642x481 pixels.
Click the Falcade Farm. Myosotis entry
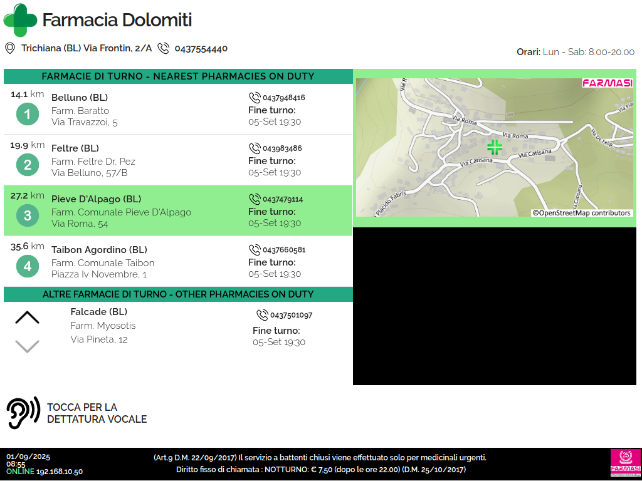(103, 326)
